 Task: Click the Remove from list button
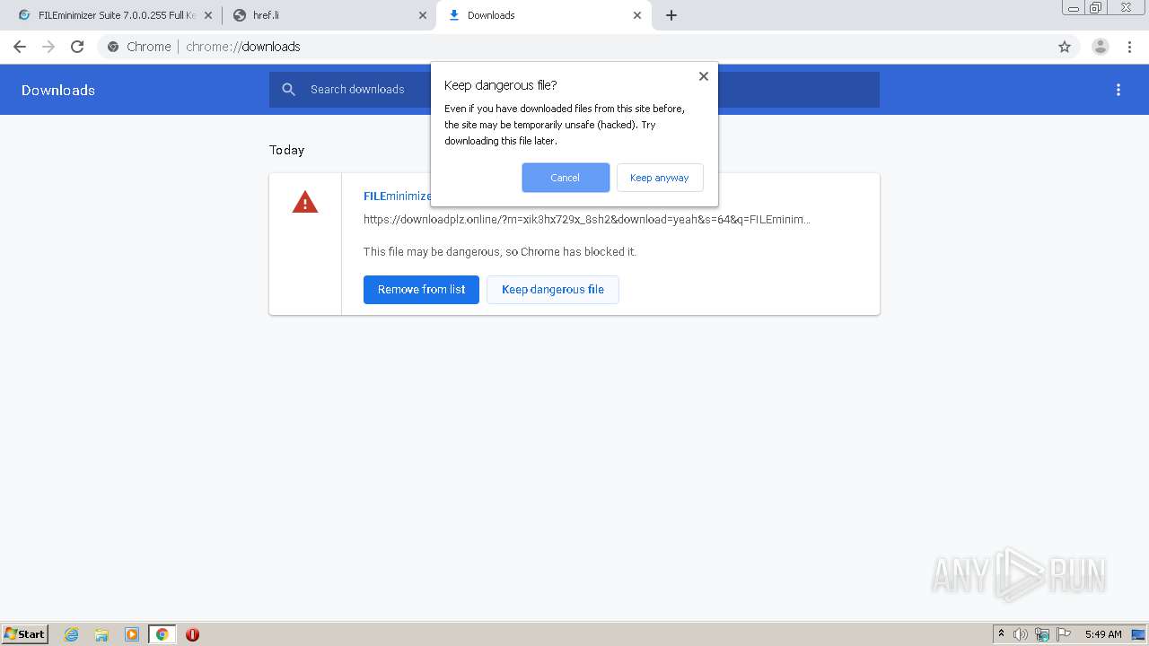421,290
